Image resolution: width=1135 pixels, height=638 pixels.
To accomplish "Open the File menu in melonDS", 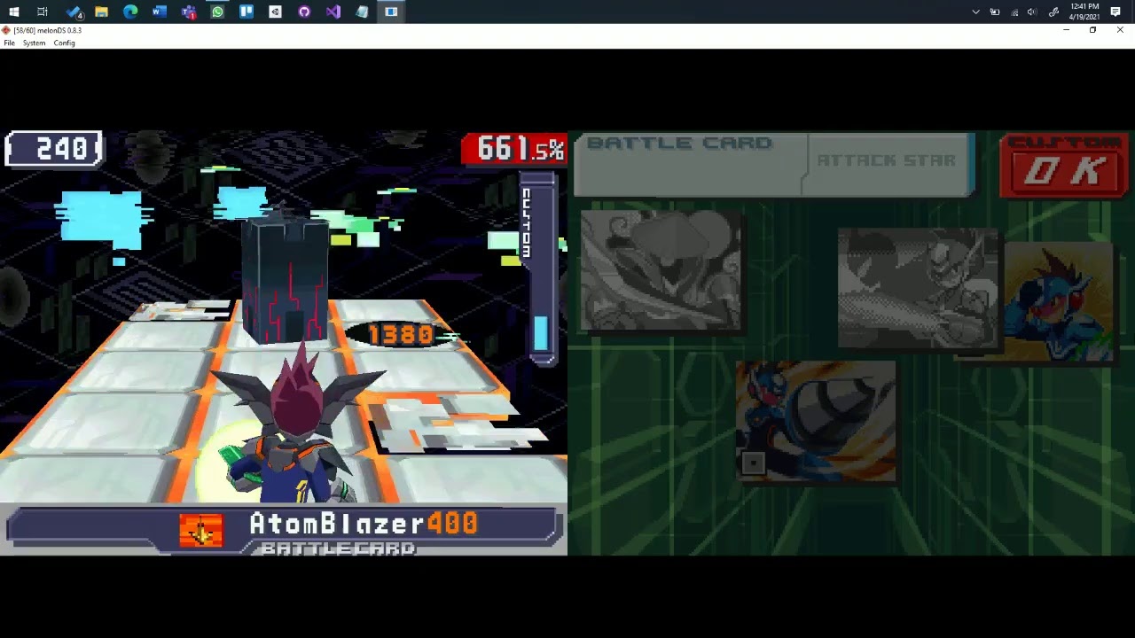I will click(9, 43).
